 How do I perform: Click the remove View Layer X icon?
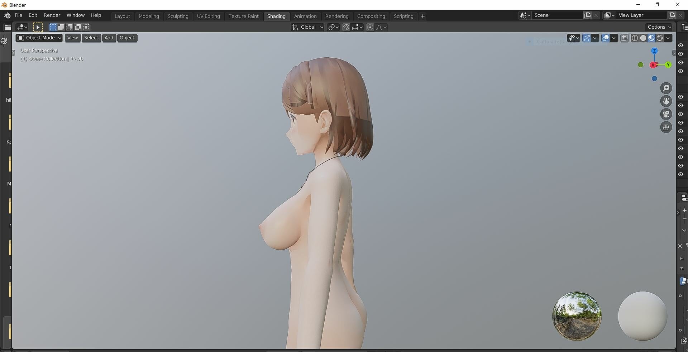[x=680, y=15]
